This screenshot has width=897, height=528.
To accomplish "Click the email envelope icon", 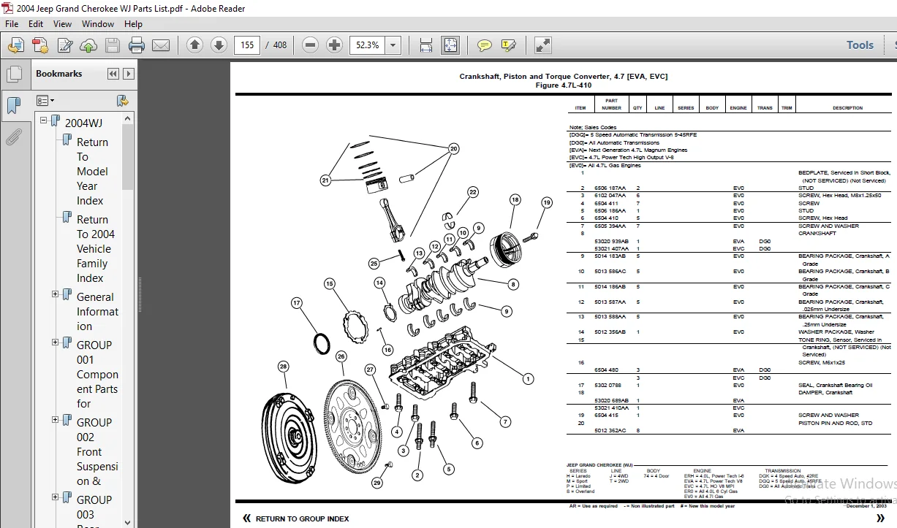I will click(x=161, y=45).
